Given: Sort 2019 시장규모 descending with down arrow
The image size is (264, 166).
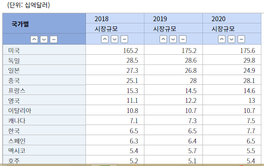Looking at the screenshot, I should click(x=173, y=39).
